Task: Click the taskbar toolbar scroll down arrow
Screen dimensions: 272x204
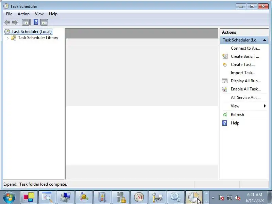Action: coord(206,201)
